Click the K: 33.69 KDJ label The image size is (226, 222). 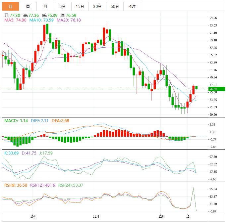(12, 153)
